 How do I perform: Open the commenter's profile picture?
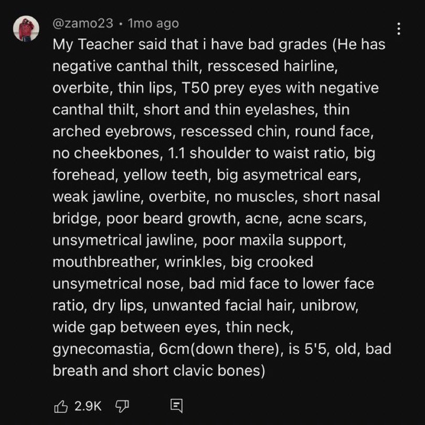26,29
